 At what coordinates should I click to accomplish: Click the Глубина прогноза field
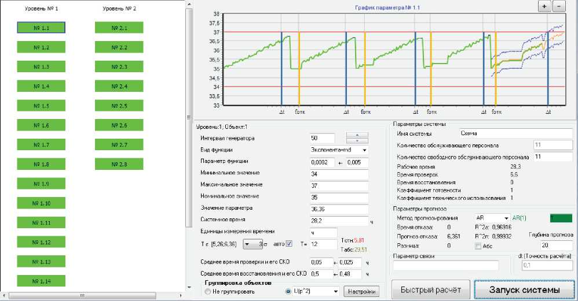coord(557,245)
